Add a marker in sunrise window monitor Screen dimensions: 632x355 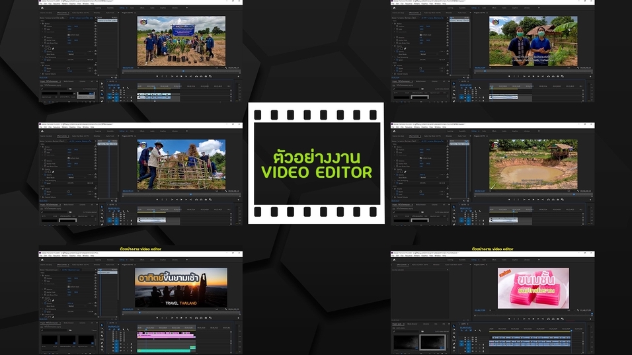click(x=157, y=317)
